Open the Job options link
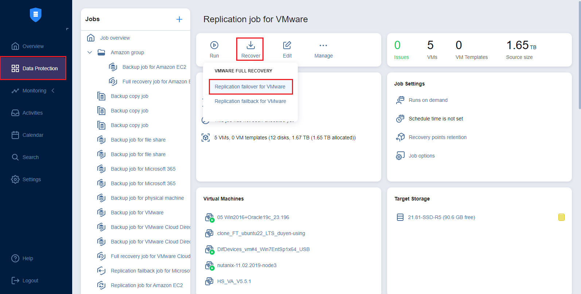The width and height of the screenshot is (581, 294). [422, 156]
